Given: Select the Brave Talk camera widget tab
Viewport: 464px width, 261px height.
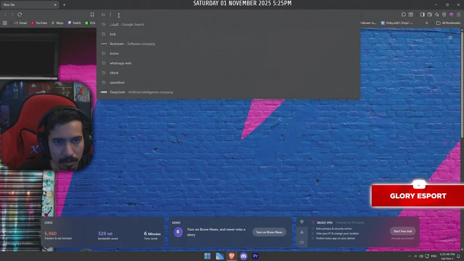Looking at the screenshot, I should pos(302,242).
